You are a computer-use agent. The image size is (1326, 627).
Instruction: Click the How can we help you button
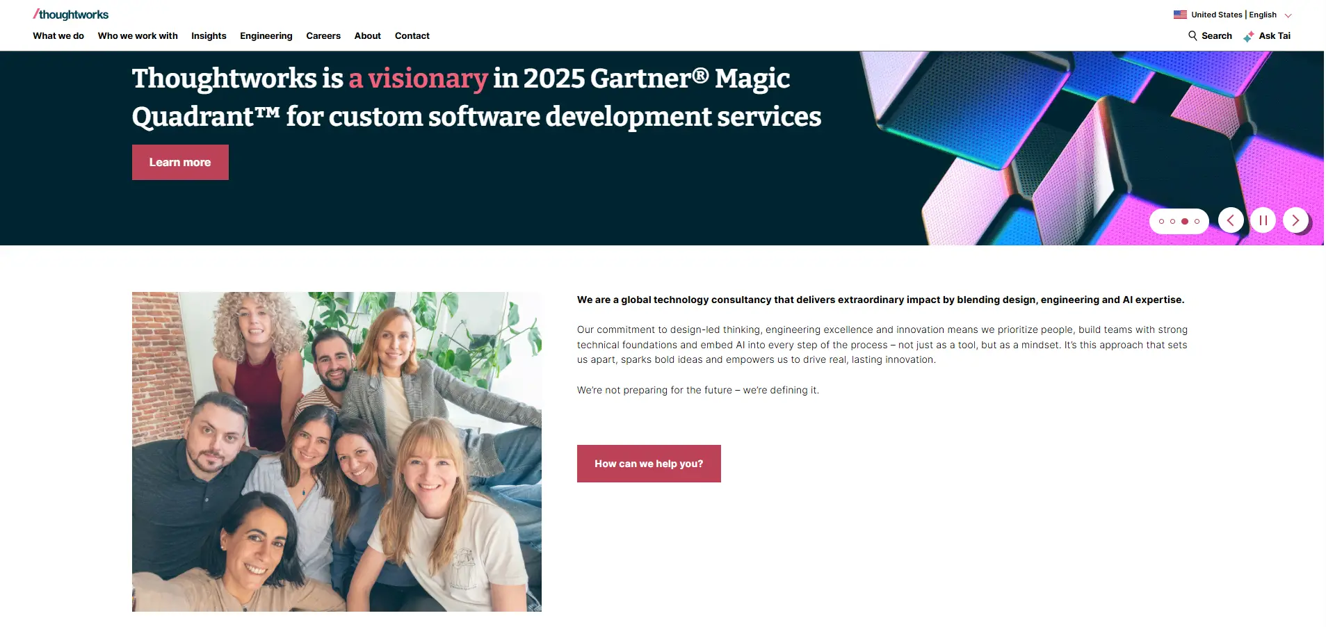point(648,463)
